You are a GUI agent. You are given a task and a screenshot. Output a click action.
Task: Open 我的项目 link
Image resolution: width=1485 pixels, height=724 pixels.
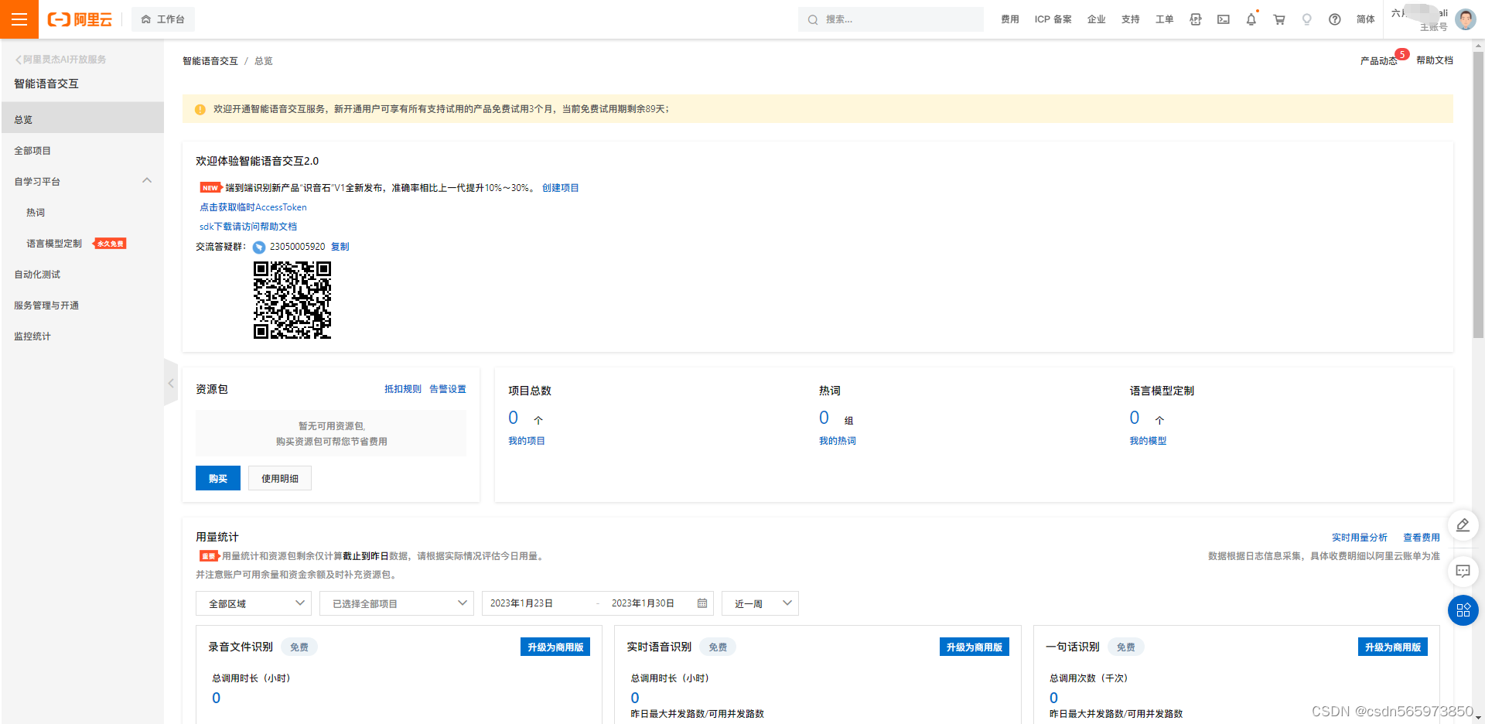point(527,441)
